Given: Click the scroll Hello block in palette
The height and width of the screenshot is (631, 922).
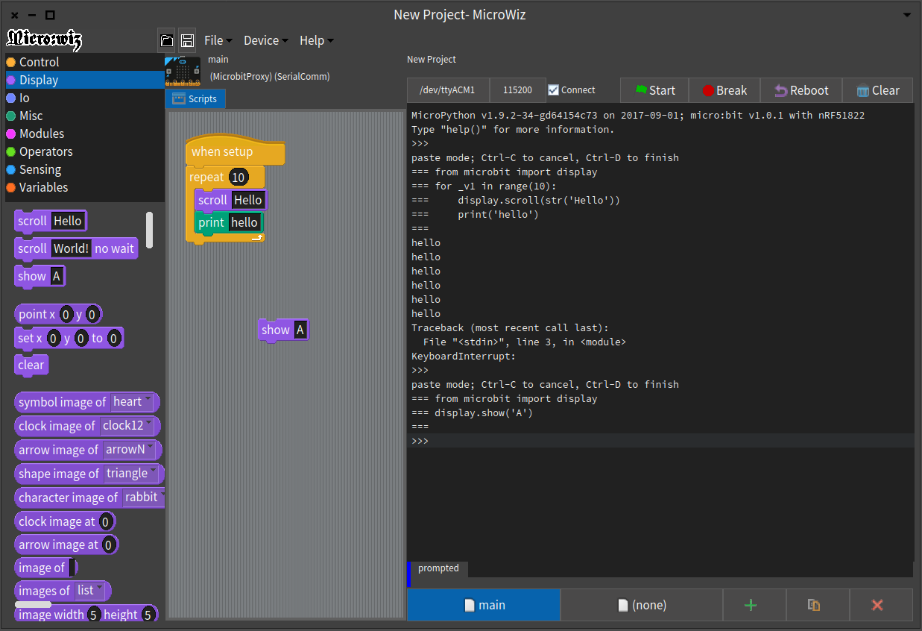Looking at the screenshot, I should (51, 221).
